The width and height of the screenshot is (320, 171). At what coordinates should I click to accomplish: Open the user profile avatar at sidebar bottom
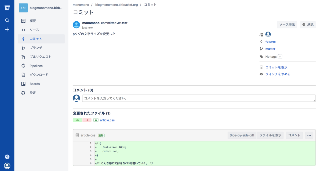pos(7,166)
